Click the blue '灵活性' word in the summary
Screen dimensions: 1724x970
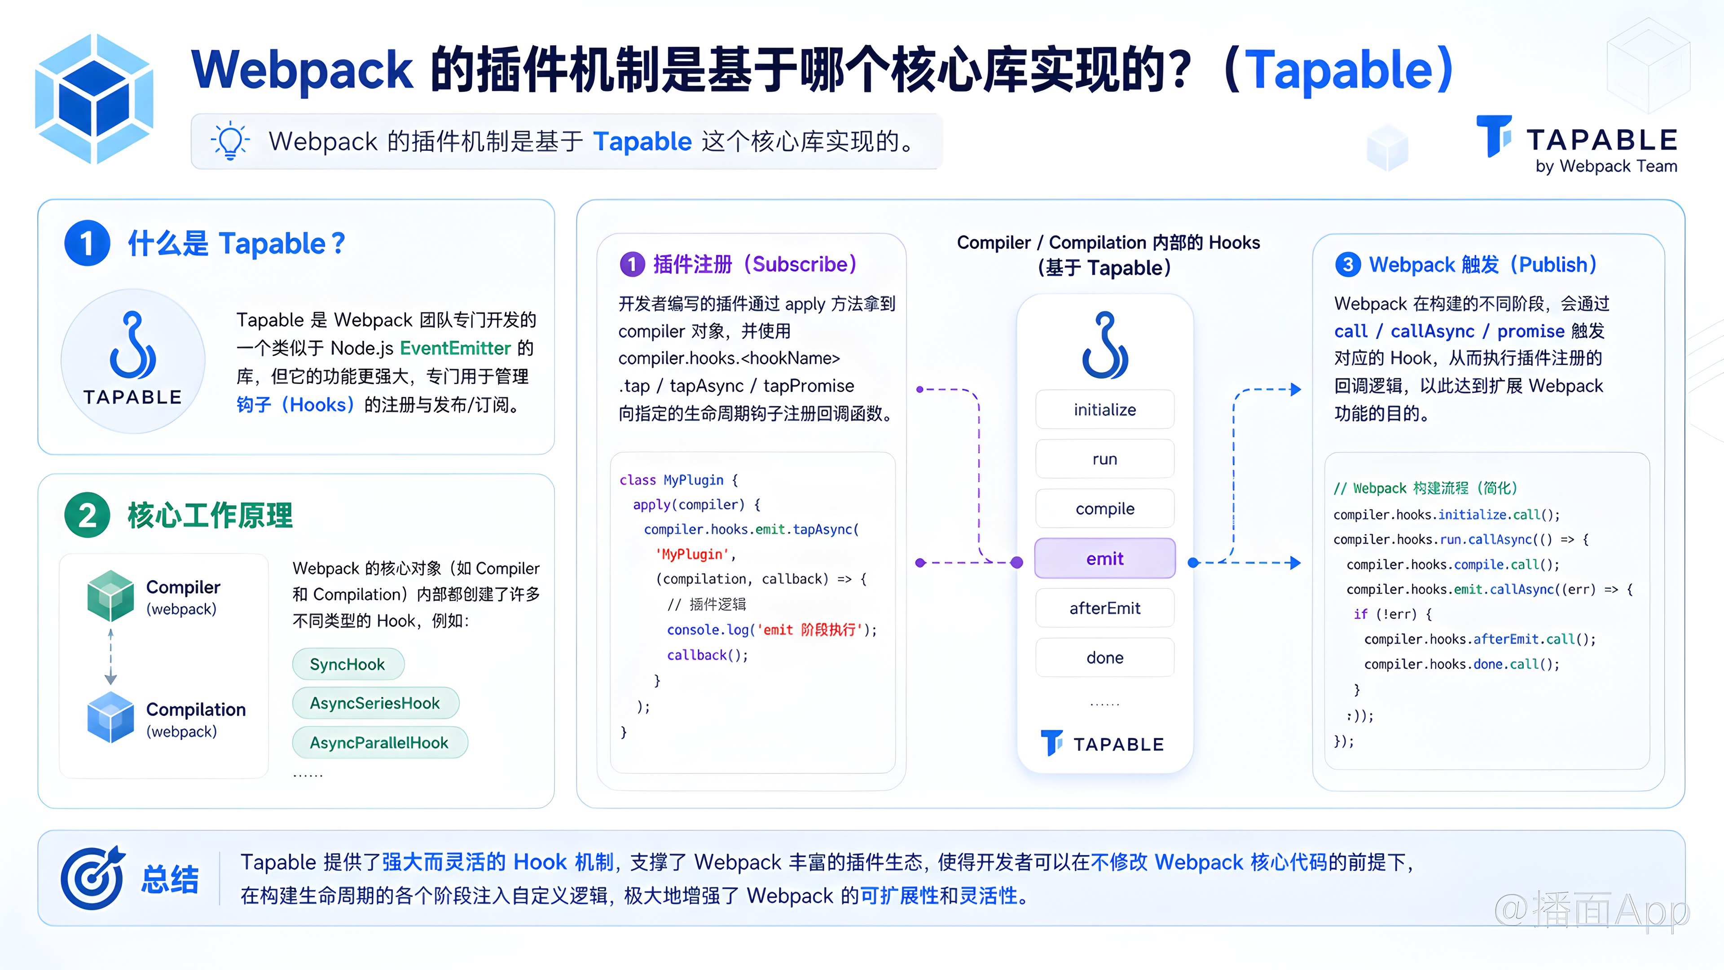(x=989, y=896)
